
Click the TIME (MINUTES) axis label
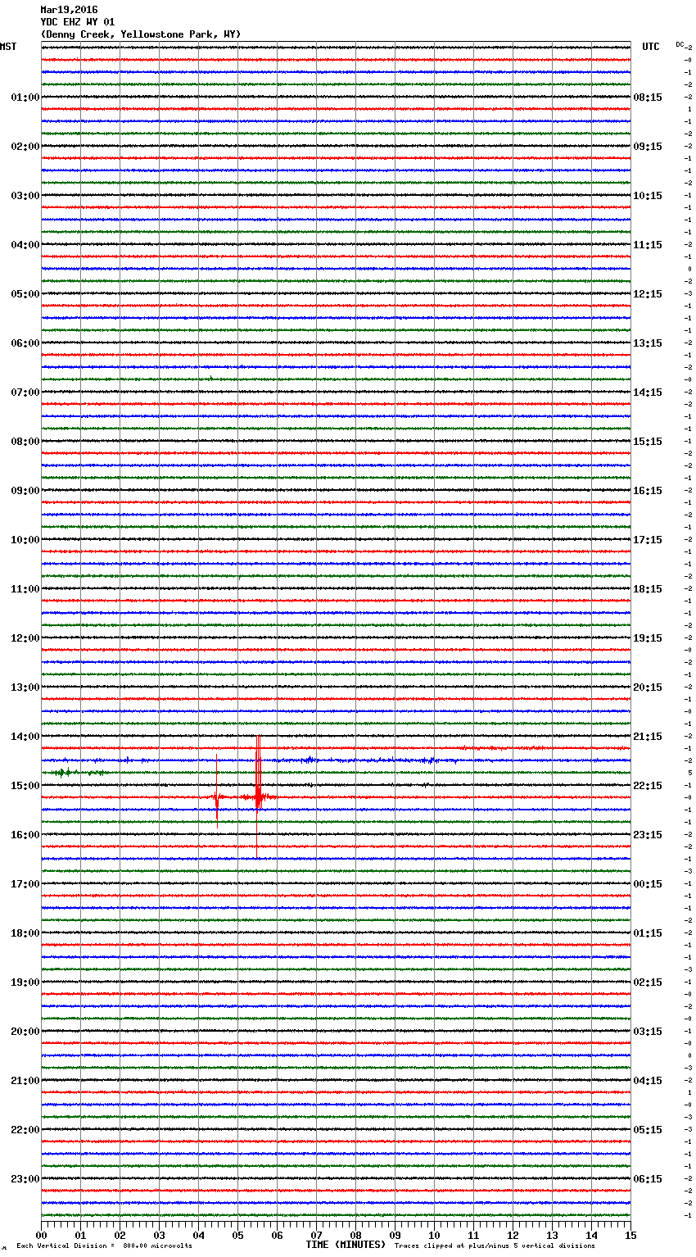click(346, 1245)
